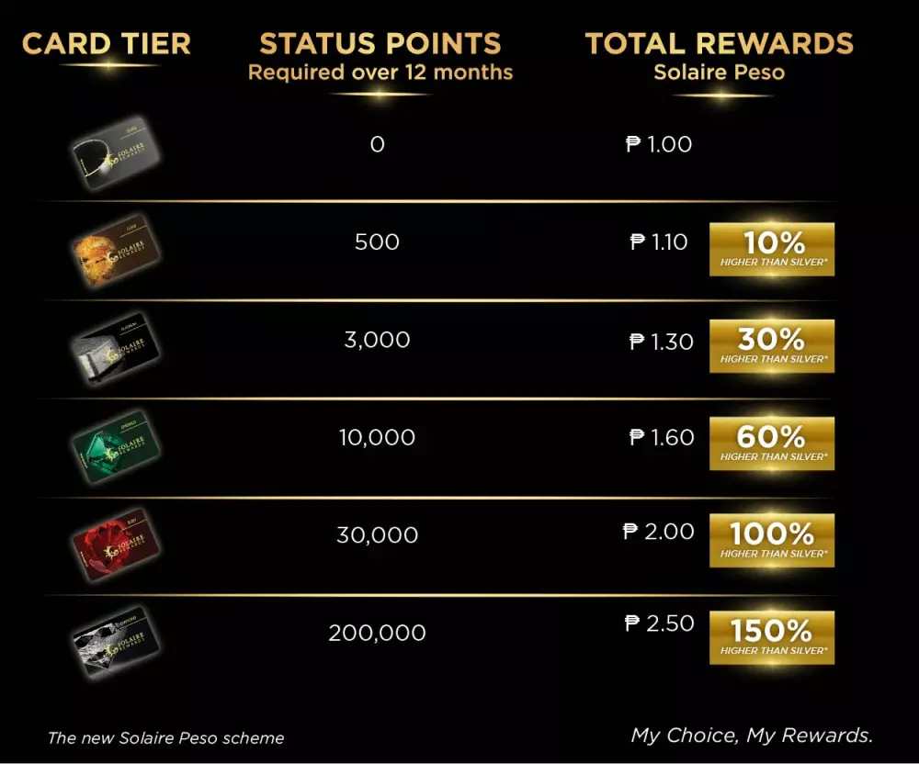The width and height of the screenshot is (919, 764).
Task: Click the Status Points column heading
Action: [x=380, y=43]
